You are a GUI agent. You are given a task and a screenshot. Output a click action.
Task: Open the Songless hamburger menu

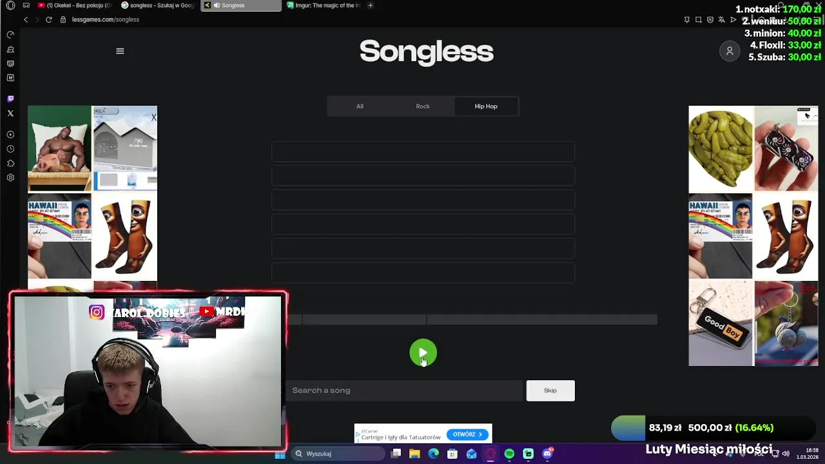[x=120, y=51]
